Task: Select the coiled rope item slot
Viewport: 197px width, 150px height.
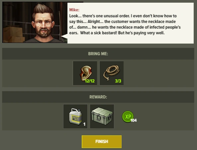Action: point(112,73)
